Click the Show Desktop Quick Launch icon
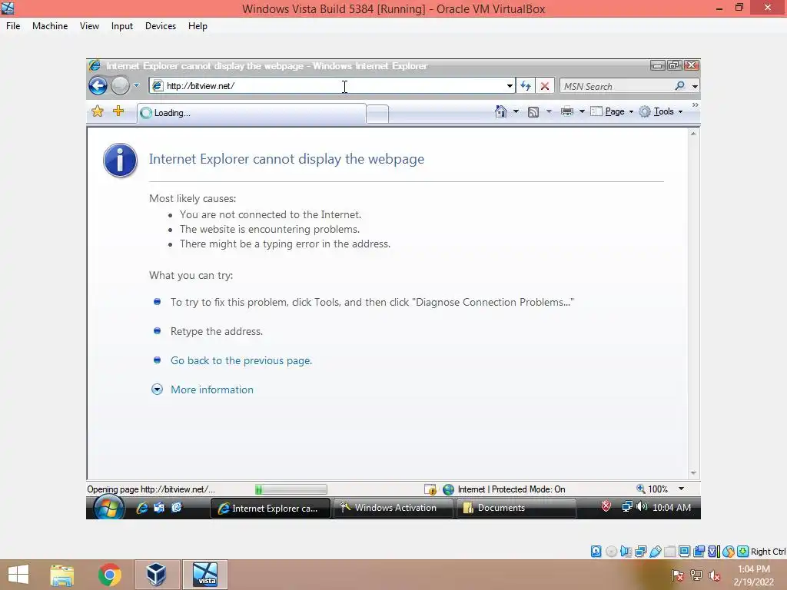This screenshot has width=787, height=590. tap(159, 507)
